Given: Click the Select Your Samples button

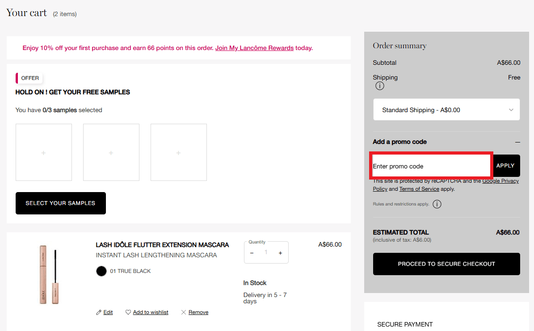Looking at the screenshot, I should pos(60,203).
